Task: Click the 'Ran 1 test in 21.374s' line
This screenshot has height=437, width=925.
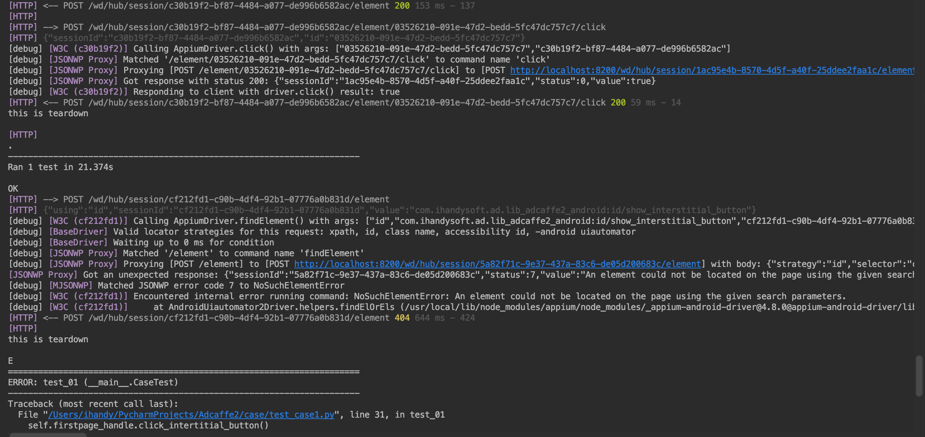Action: pyautogui.click(x=61, y=167)
